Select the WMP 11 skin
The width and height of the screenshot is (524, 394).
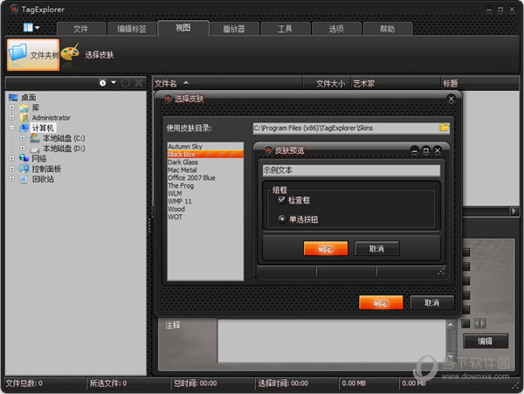tap(205, 201)
